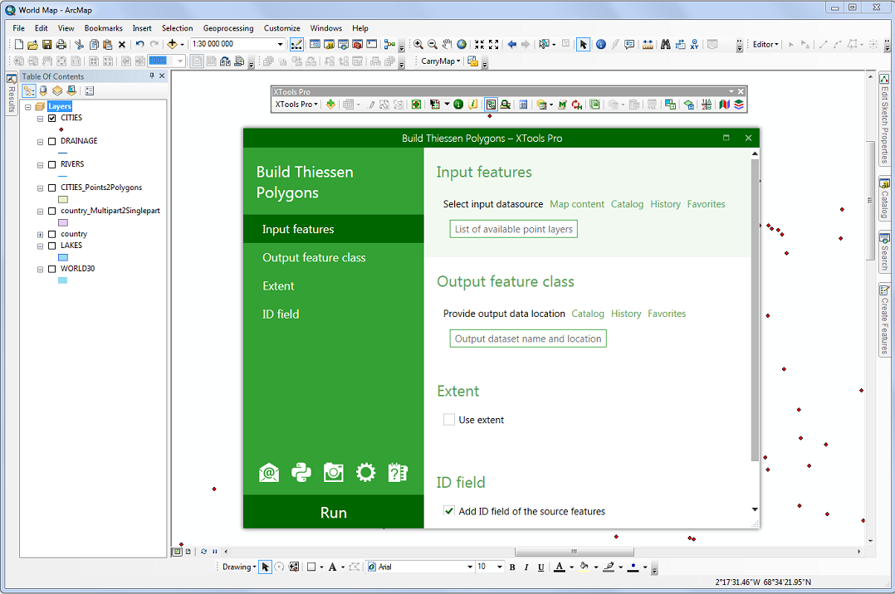This screenshot has height=594, width=895.
Task: Enable the CITIES_Points2Polygons layer
Action: pos(52,187)
